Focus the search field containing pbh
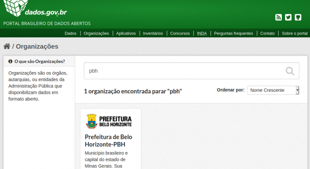Image resolution: width=310 pixels, height=169 pixels. [191, 71]
